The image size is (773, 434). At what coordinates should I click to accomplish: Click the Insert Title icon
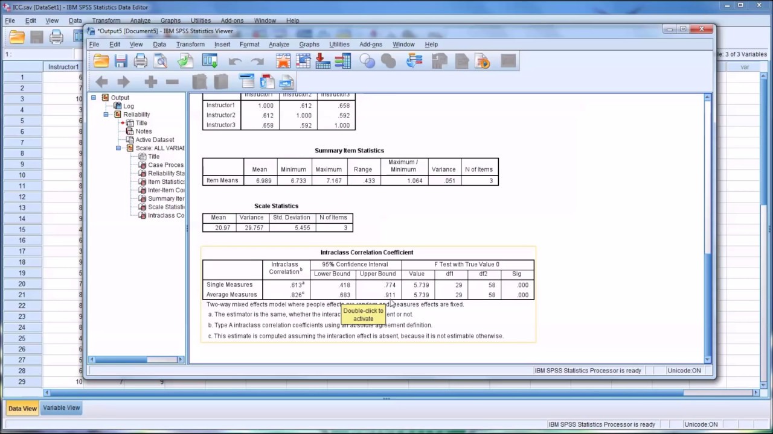coord(267,82)
